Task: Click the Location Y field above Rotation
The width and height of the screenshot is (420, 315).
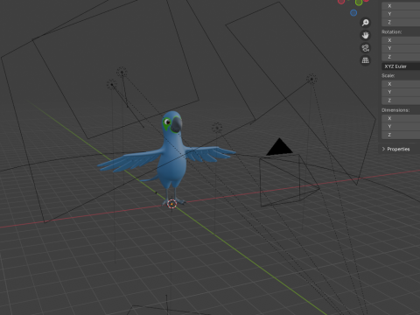Action: (401, 14)
